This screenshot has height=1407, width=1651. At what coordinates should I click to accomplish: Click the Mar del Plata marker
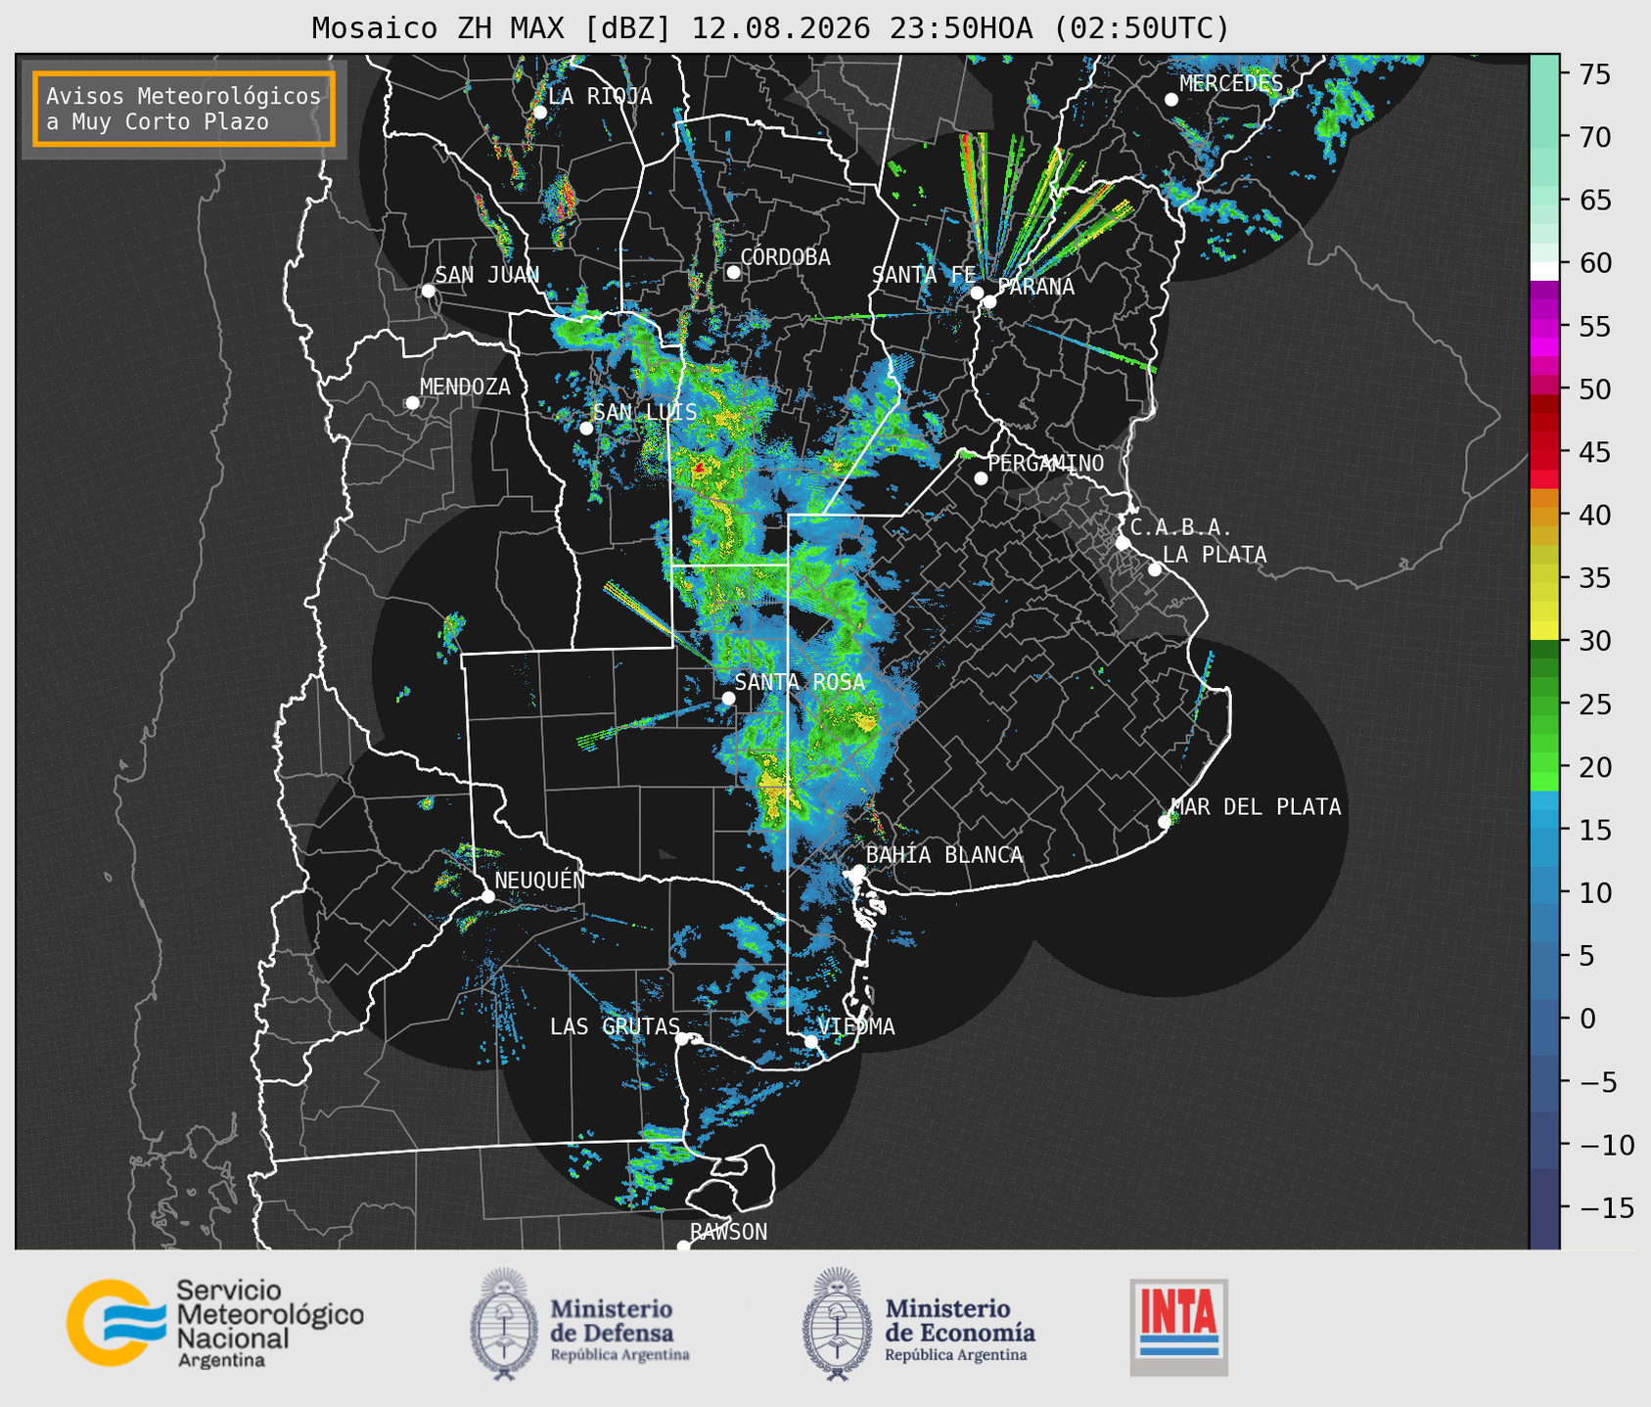tap(1165, 822)
